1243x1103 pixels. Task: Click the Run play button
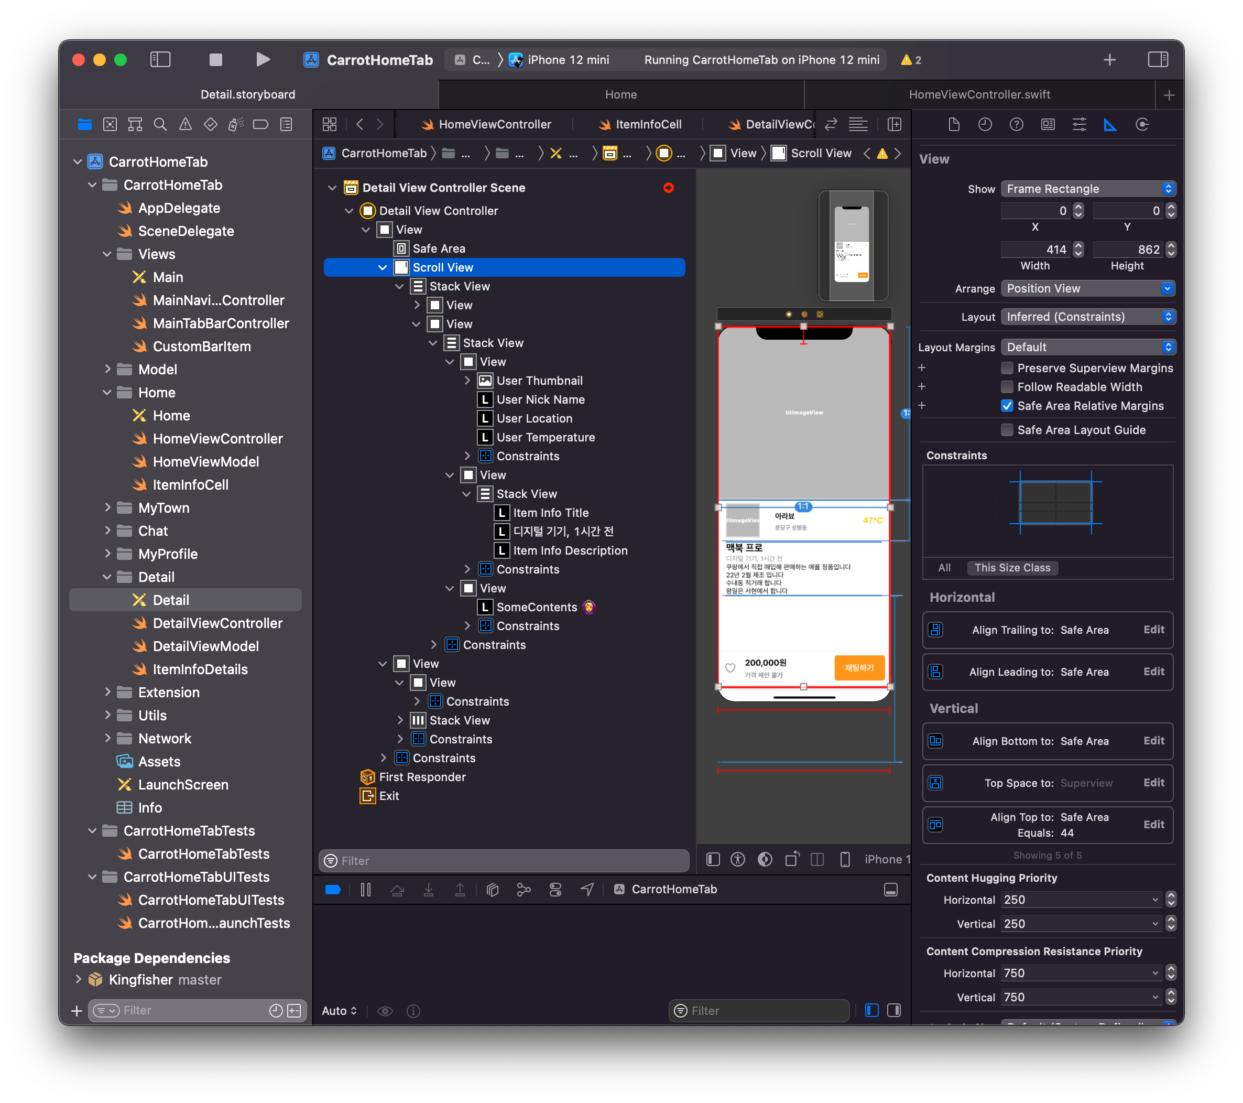(263, 60)
